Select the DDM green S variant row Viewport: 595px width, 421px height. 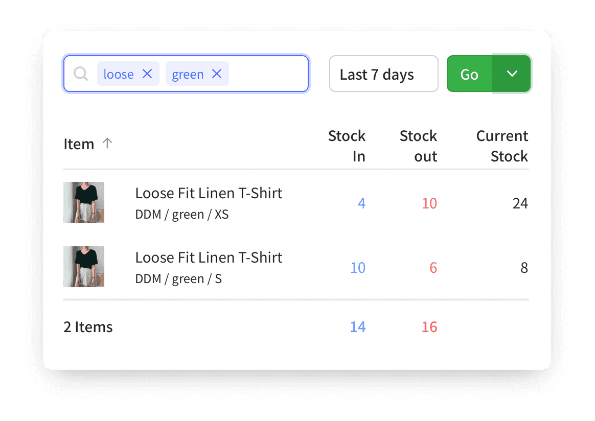[x=209, y=267]
